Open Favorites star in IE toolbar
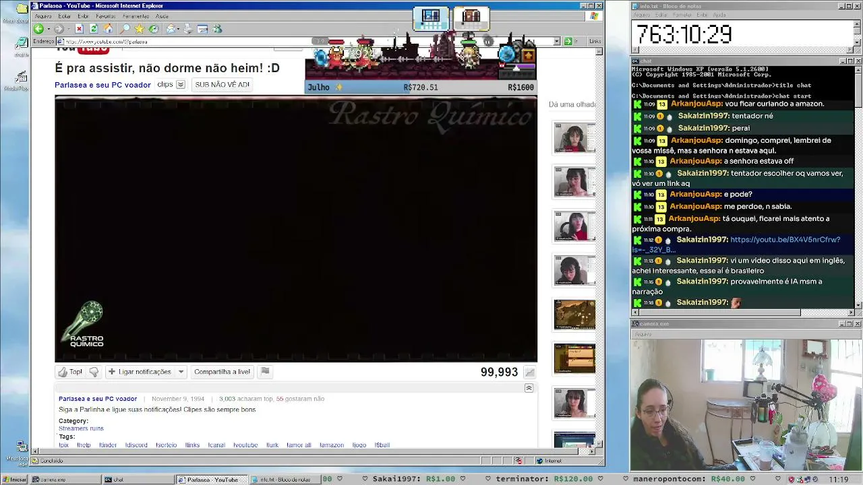 (139, 29)
